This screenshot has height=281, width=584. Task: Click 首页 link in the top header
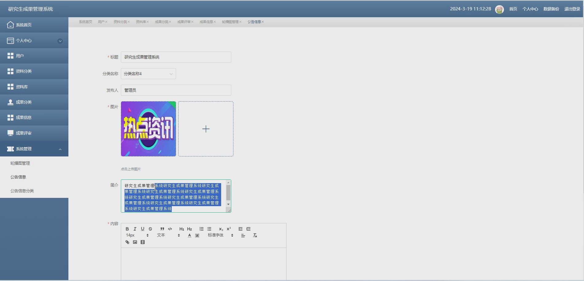513,9
